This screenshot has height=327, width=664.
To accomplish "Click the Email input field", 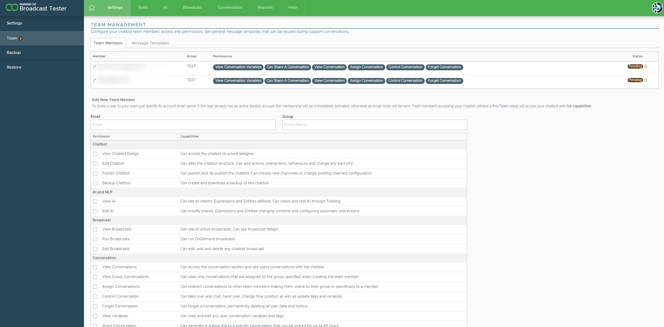I will point(183,125).
